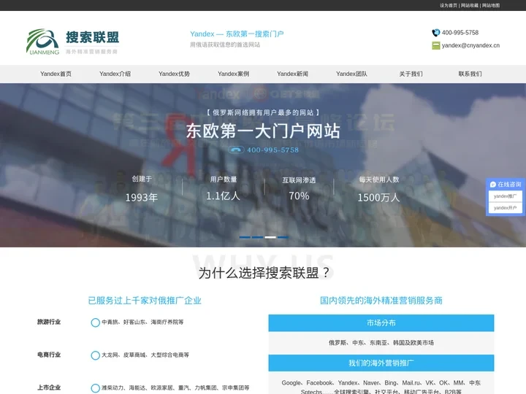Click the 电商行业 label
This screenshot has width=526, height=394.
[x=49, y=355]
